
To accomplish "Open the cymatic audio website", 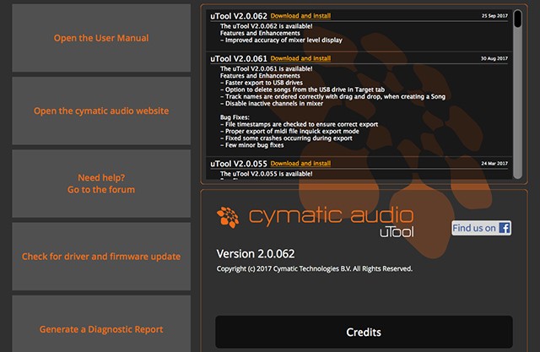I will 101,111.
